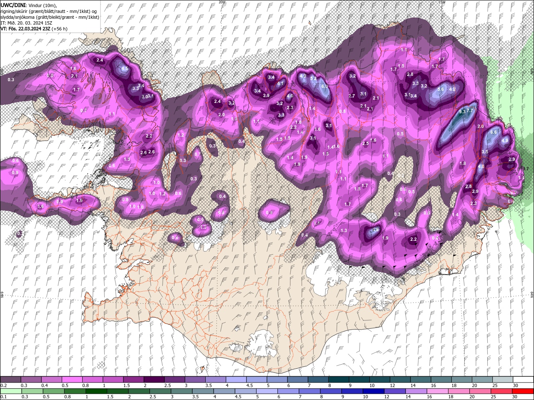This screenshot has width=534, height=400.
Task: Click the 6.6 value near east coast
Action: click(494, 132)
